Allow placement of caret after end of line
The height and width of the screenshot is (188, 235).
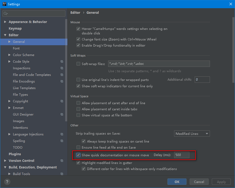[x=78, y=103]
